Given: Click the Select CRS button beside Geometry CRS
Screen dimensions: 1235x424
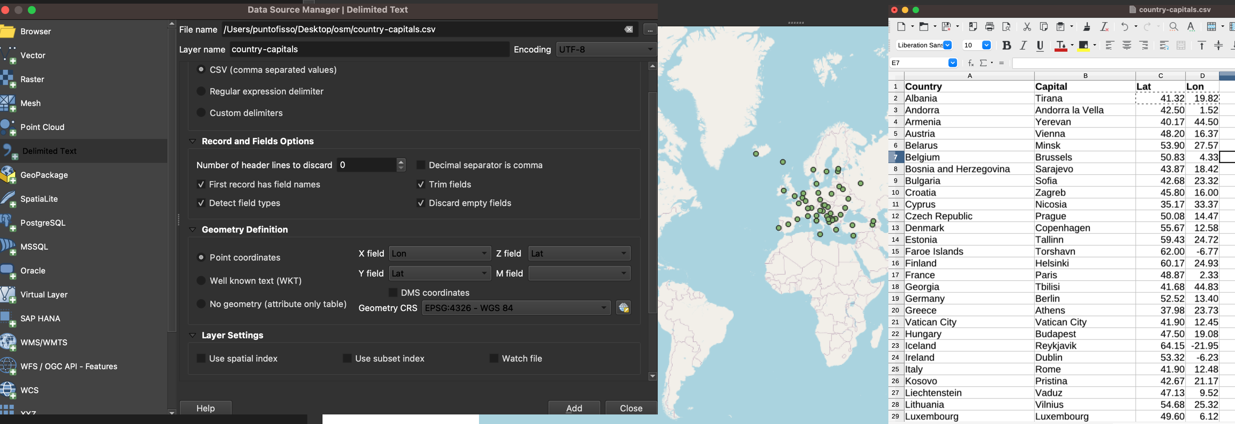Looking at the screenshot, I should click(623, 308).
